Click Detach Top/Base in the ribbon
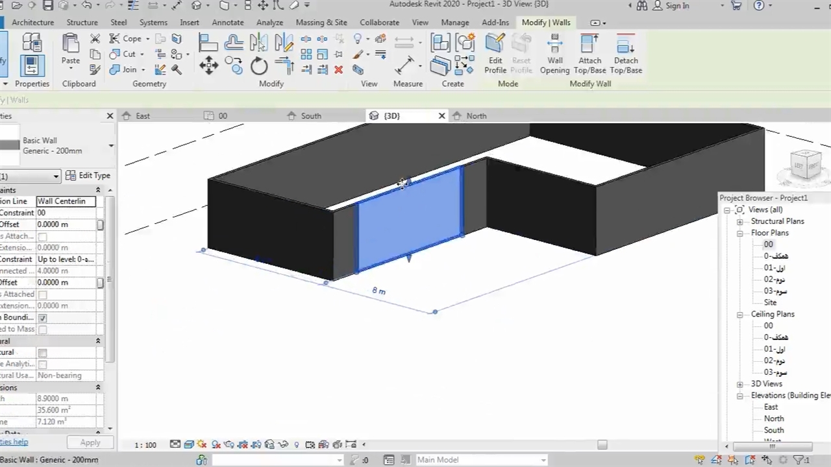 click(626, 53)
